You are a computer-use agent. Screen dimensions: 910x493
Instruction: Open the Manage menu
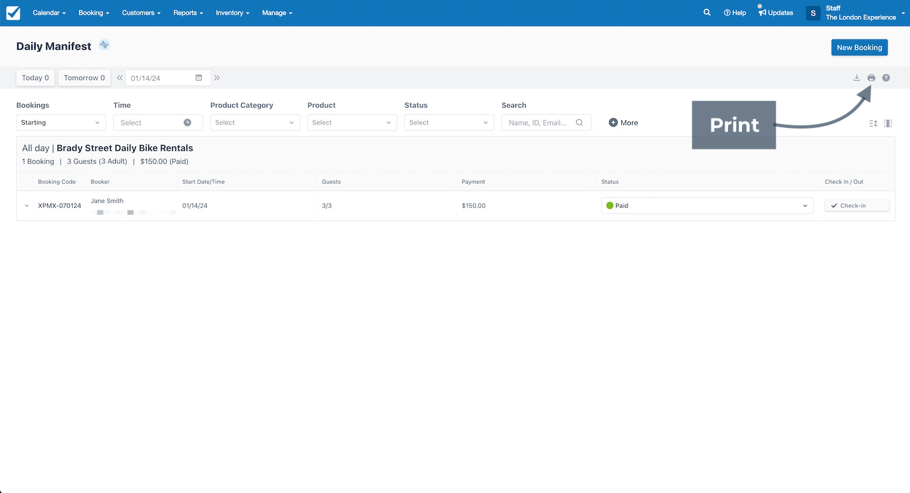click(277, 13)
